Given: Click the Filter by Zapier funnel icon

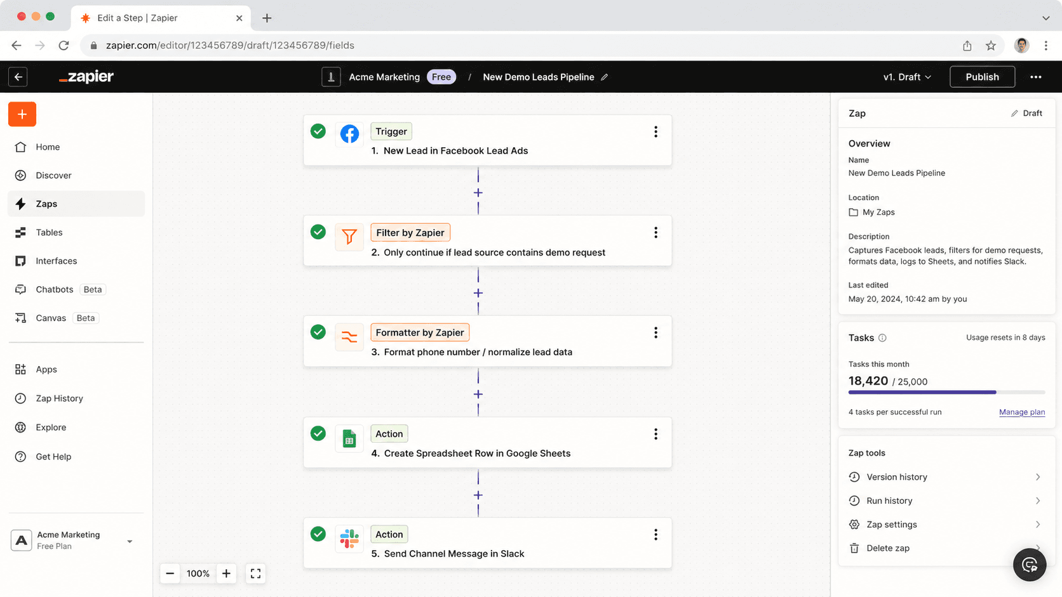Looking at the screenshot, I should tap(349, 237).
